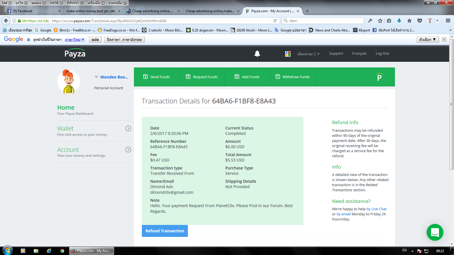Expand the red T icon dropdown arrow

(437, 21)
